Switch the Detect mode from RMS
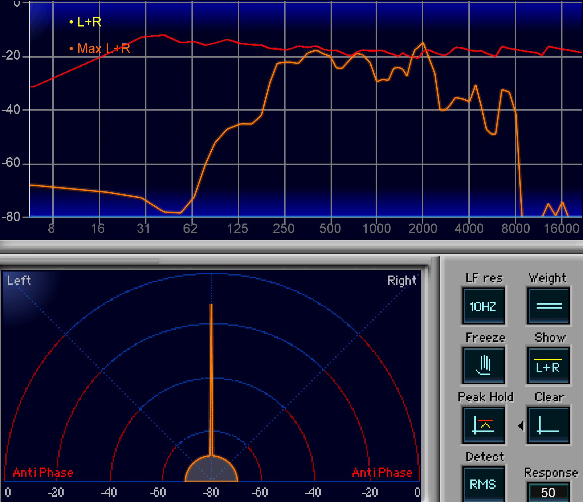The height and width of the screenshot is (502, 583). click(484, 484)
